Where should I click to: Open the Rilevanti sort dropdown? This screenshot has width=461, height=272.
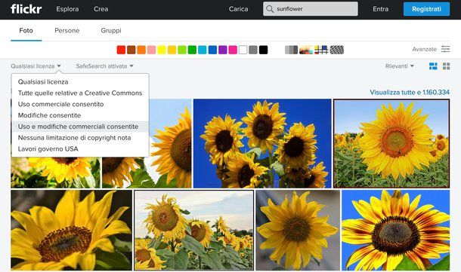400,66
